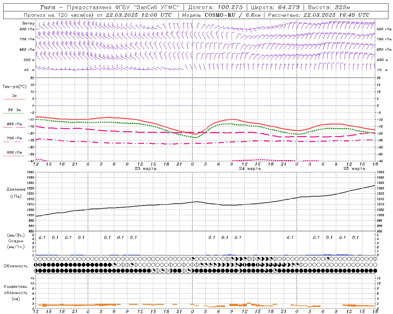Click the "500 гПа" entry in temperature legend

pos(14,152)
